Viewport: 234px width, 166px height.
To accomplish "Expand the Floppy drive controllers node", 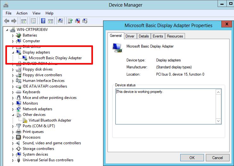I will coord(13,75).
